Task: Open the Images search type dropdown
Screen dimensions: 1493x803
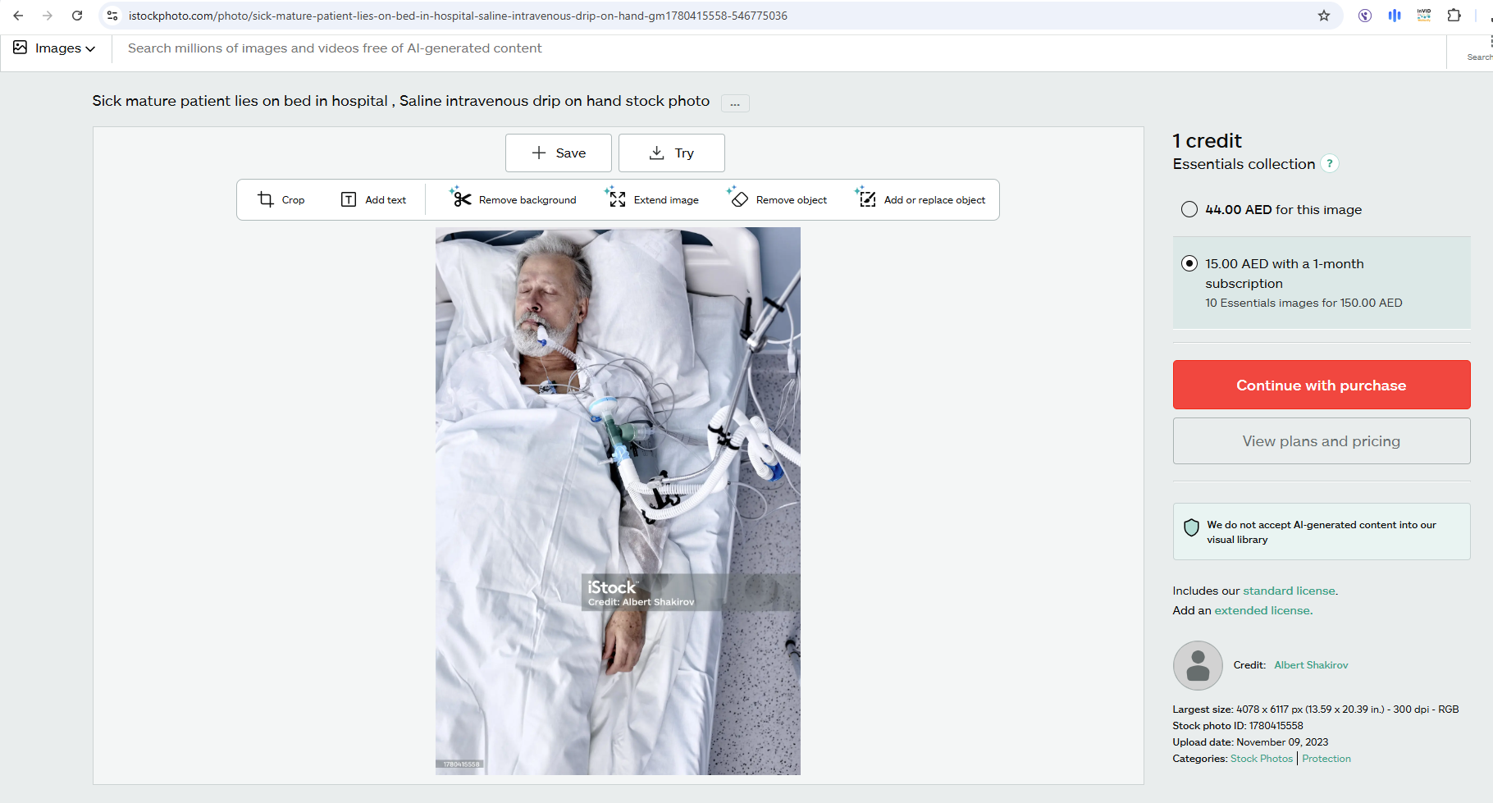Action: pyautogui.click(x=55, y=48)
